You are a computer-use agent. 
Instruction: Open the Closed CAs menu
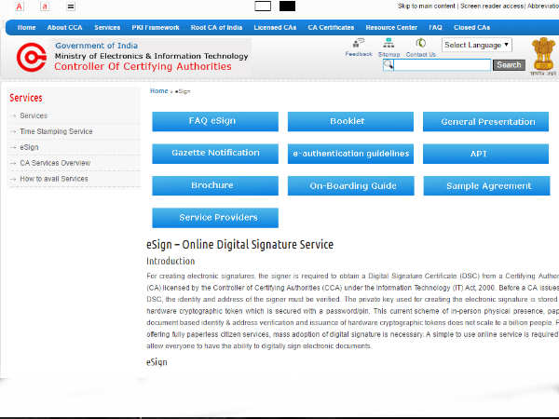click(471, 27)
